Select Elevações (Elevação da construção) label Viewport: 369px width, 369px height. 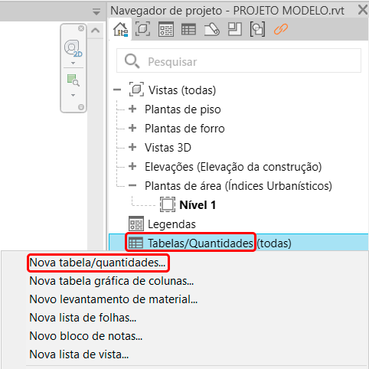click(x=233, y=167)
